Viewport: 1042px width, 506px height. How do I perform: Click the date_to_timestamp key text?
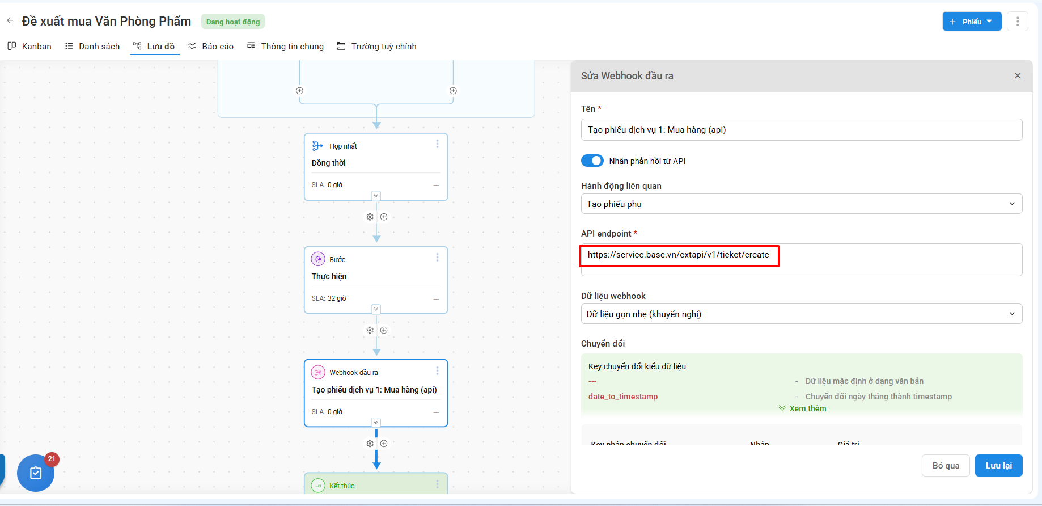[x=623, y=397]
